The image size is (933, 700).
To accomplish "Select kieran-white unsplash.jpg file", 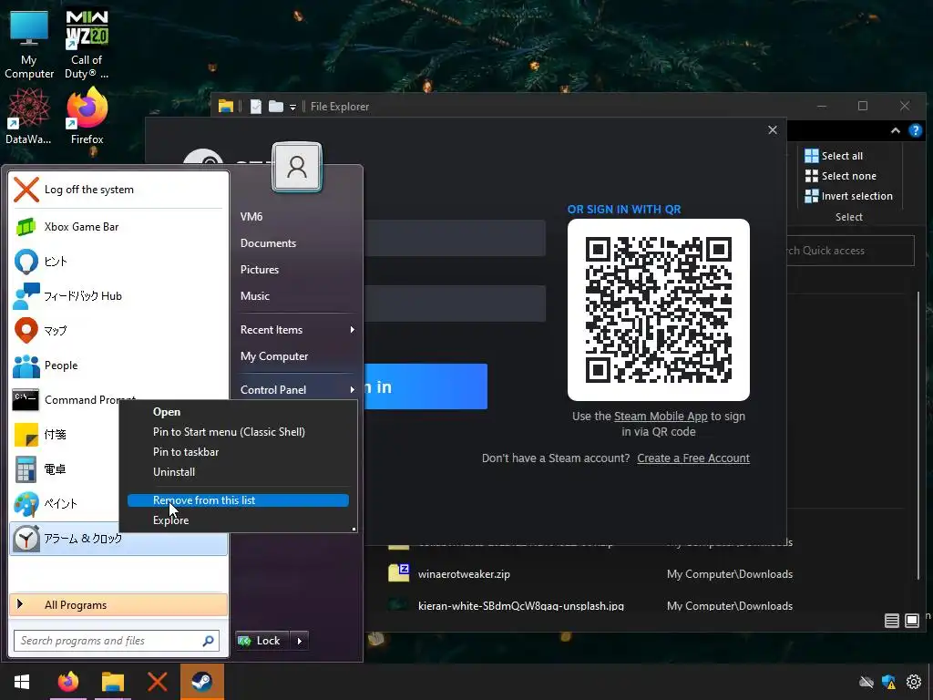I will pyautogui.click(x=520, y=606).
